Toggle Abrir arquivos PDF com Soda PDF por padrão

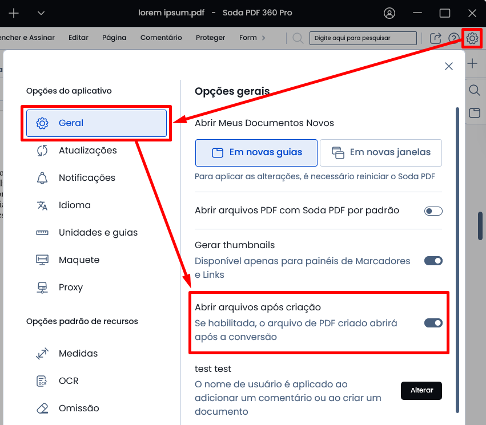(x=433, y=211)
